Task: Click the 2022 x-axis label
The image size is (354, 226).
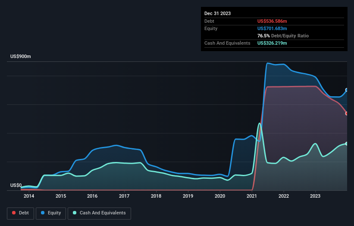Action: 284,196
